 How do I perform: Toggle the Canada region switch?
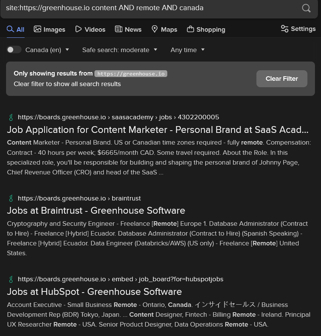(x=14, y=50)
